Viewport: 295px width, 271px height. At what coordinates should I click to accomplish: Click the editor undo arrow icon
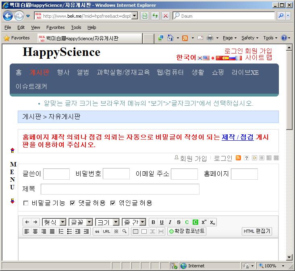point(27,222)
